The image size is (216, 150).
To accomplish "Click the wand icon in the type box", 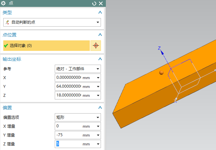I will [x=7, y=22].
